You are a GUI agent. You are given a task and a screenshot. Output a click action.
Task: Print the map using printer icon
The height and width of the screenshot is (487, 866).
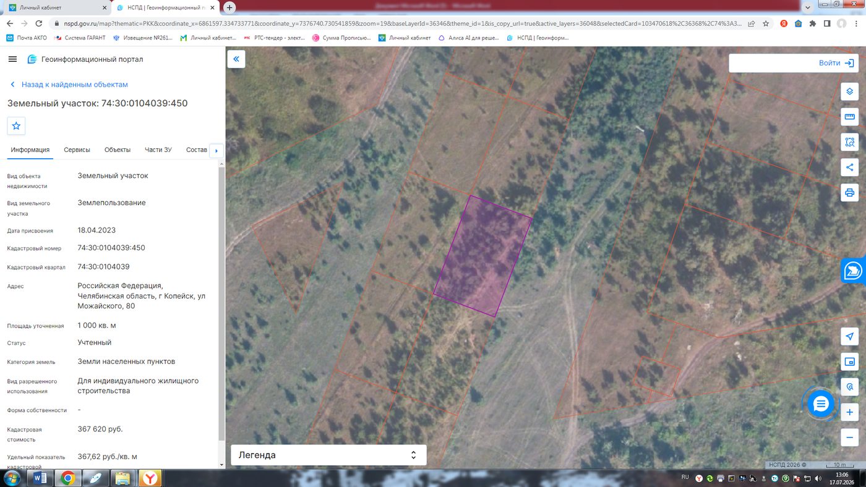[x=850, y=192]
